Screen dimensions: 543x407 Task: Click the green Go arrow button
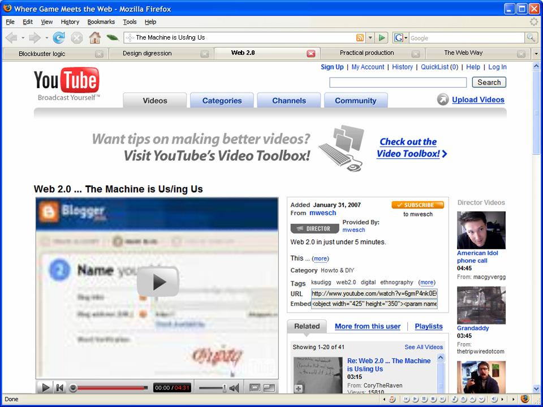382,37
